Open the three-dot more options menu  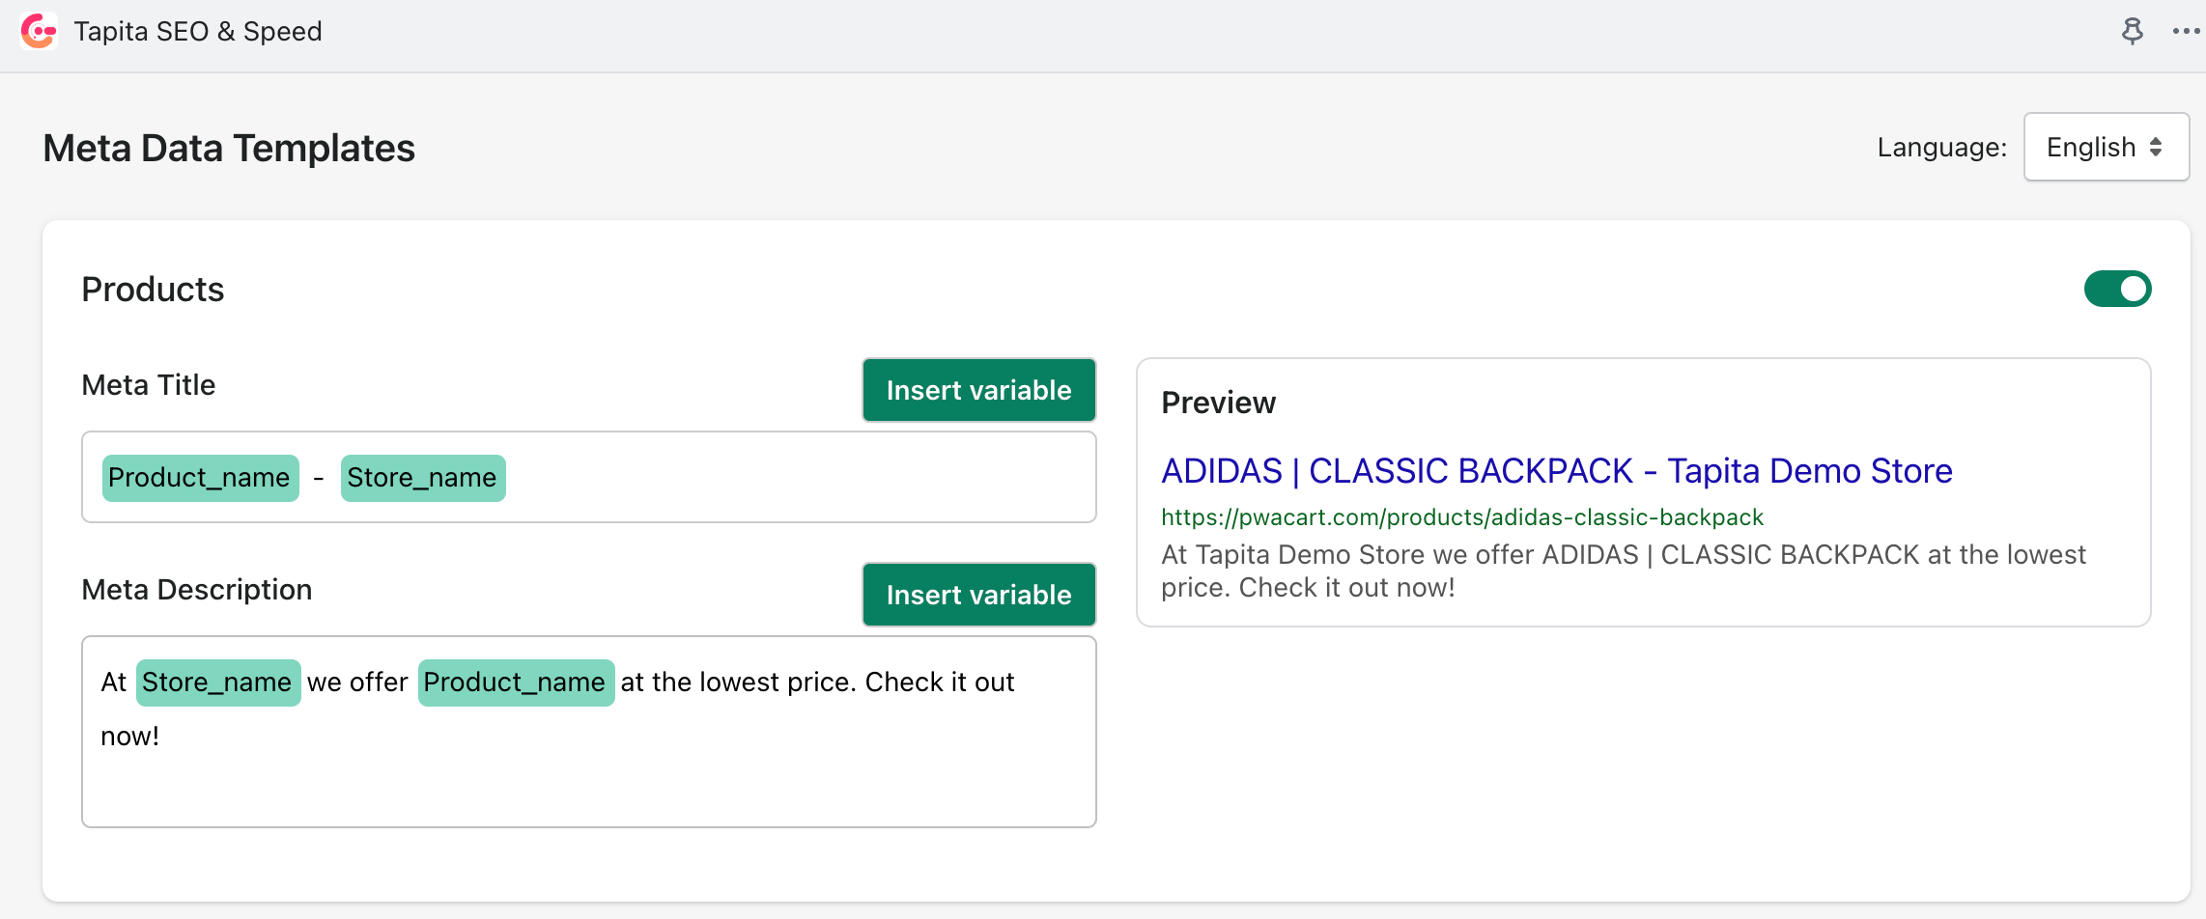click(x=2186, y=32)
